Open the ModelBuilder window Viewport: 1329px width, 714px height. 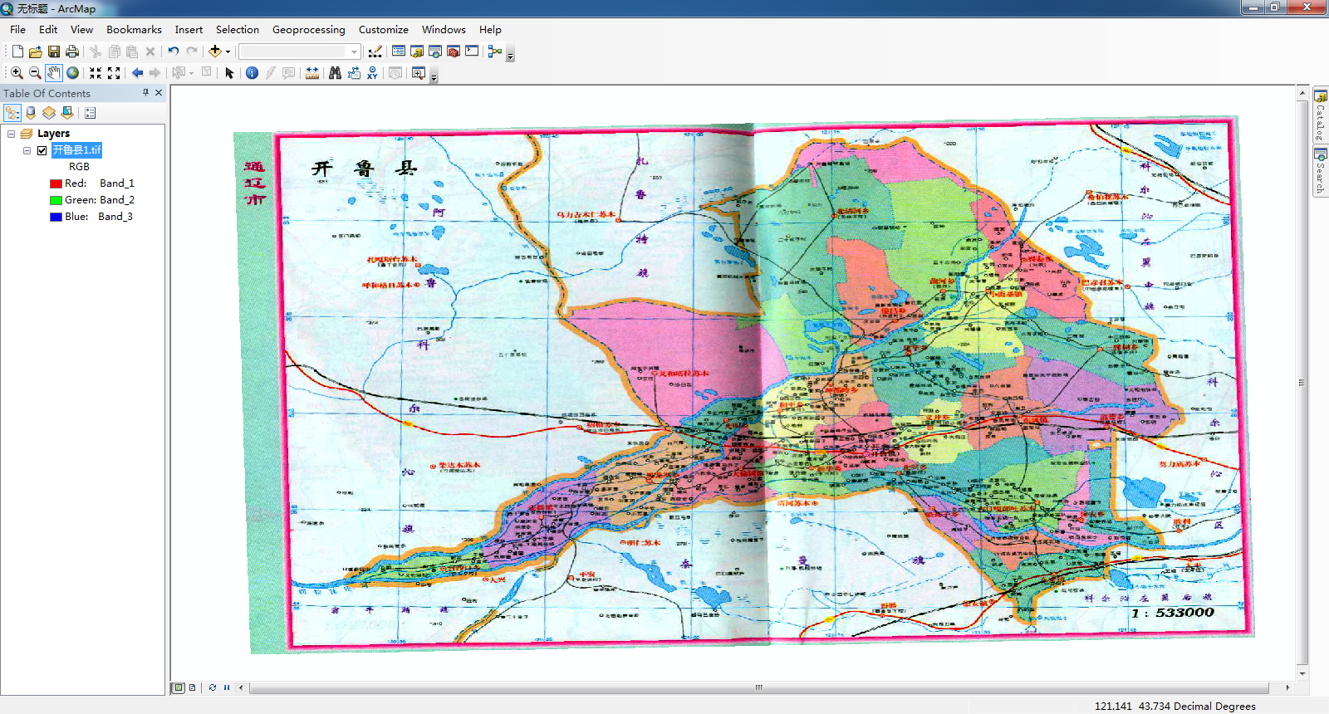tap(495, 51)
